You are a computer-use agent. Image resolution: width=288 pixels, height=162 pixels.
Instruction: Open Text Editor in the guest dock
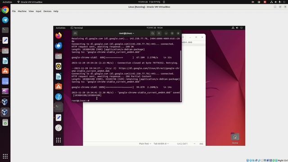tap(58, 117)
